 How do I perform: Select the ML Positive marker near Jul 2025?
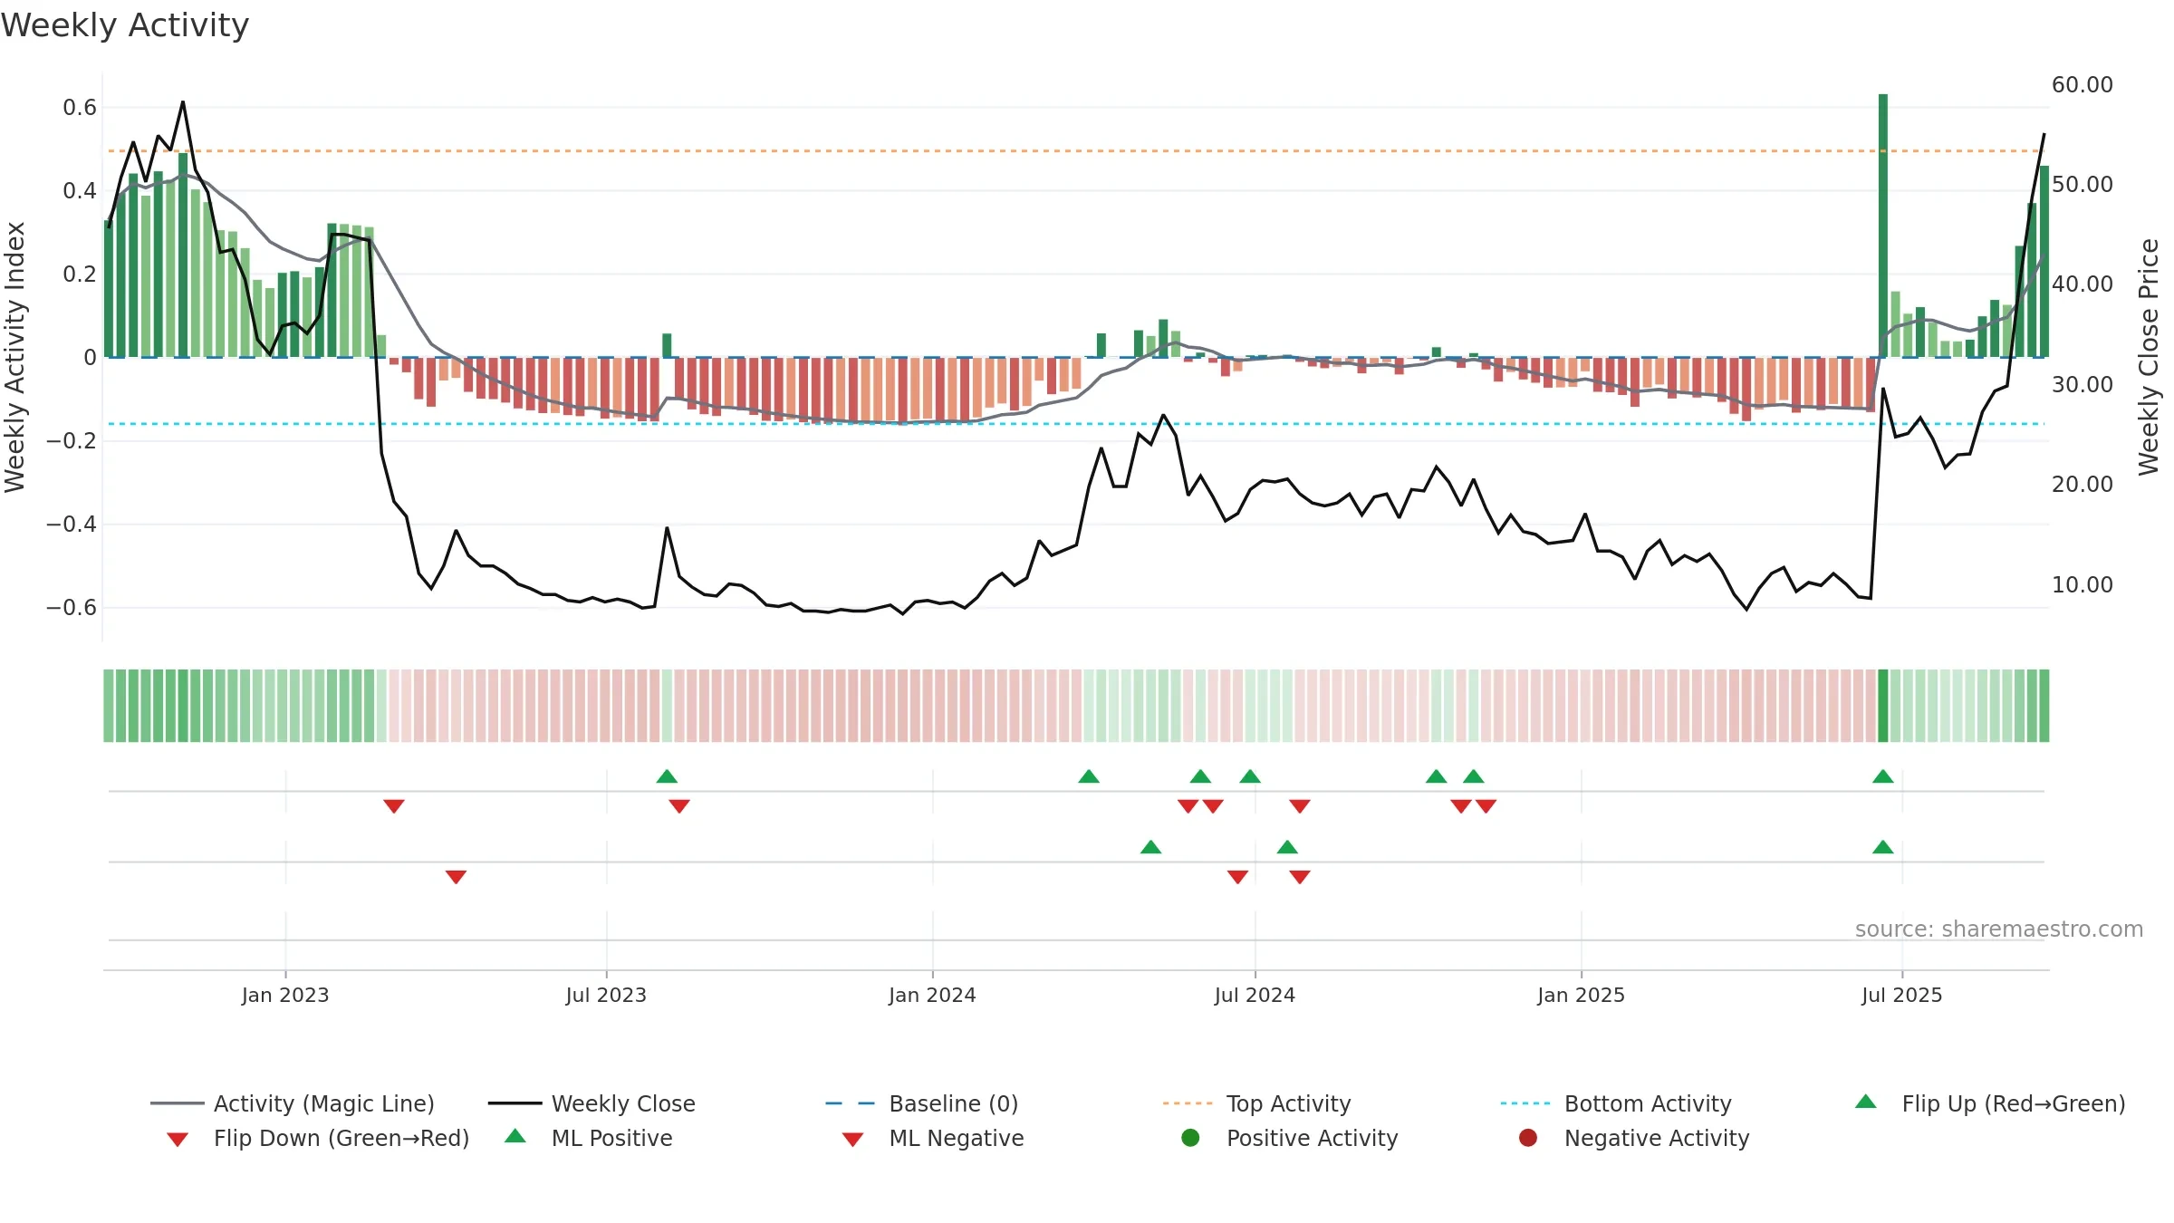tap(1883, 847)
